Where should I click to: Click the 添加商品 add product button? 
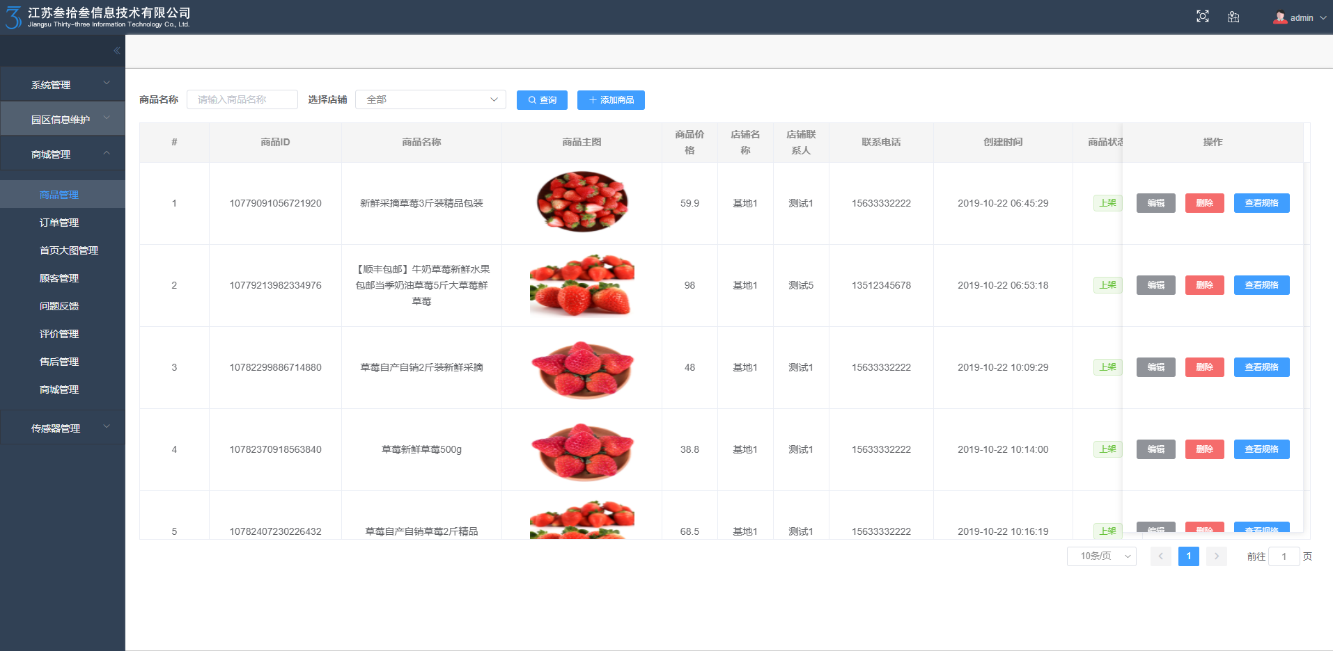611,100
